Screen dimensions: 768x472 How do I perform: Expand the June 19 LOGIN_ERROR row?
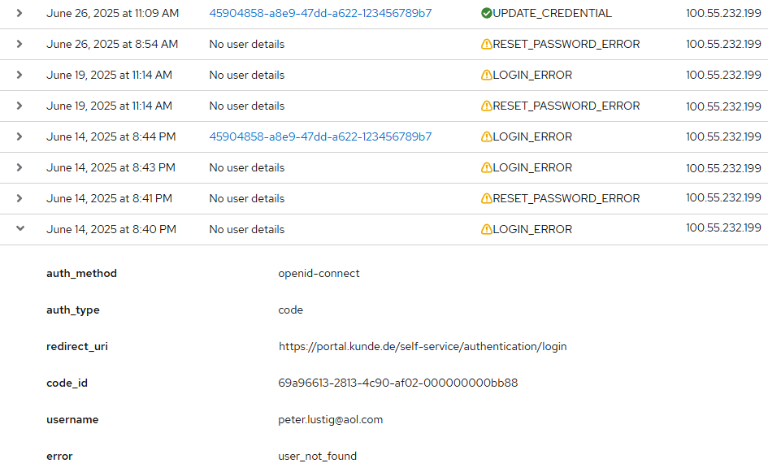point(20,75)
